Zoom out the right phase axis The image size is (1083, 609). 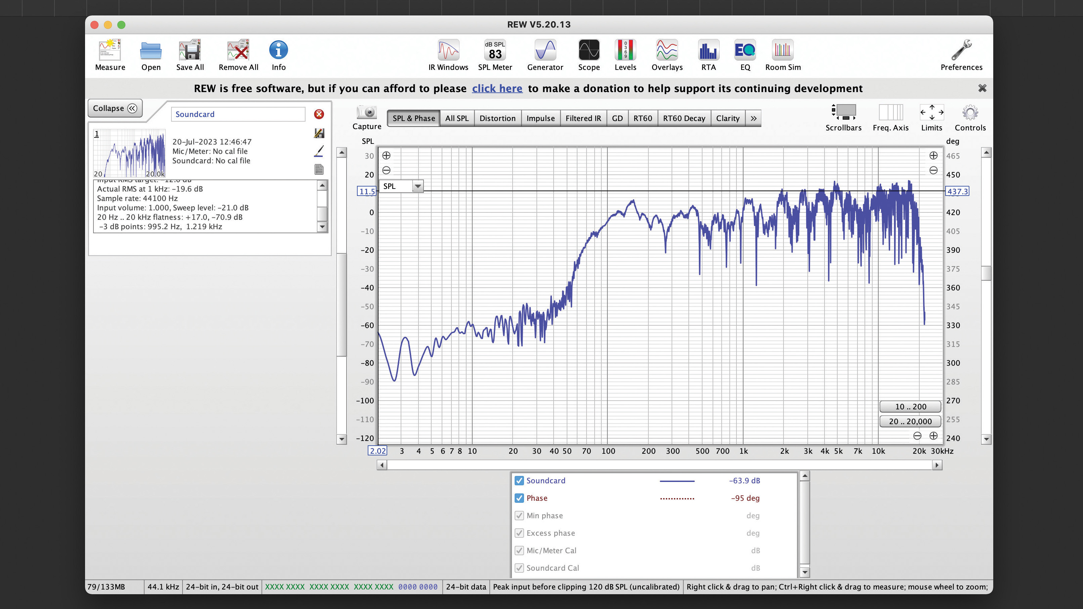[933, 170]
